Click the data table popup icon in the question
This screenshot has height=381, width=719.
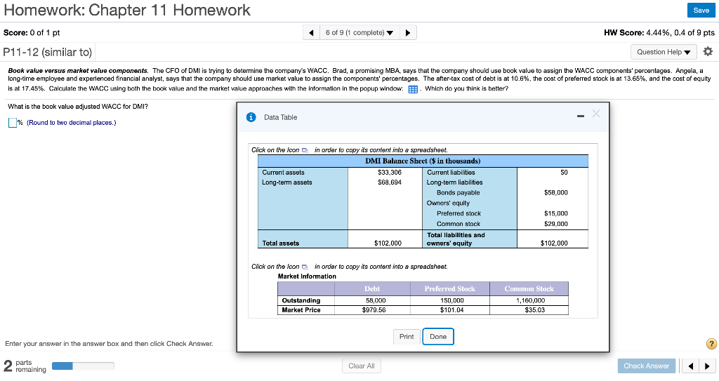[x=413, y=89]
